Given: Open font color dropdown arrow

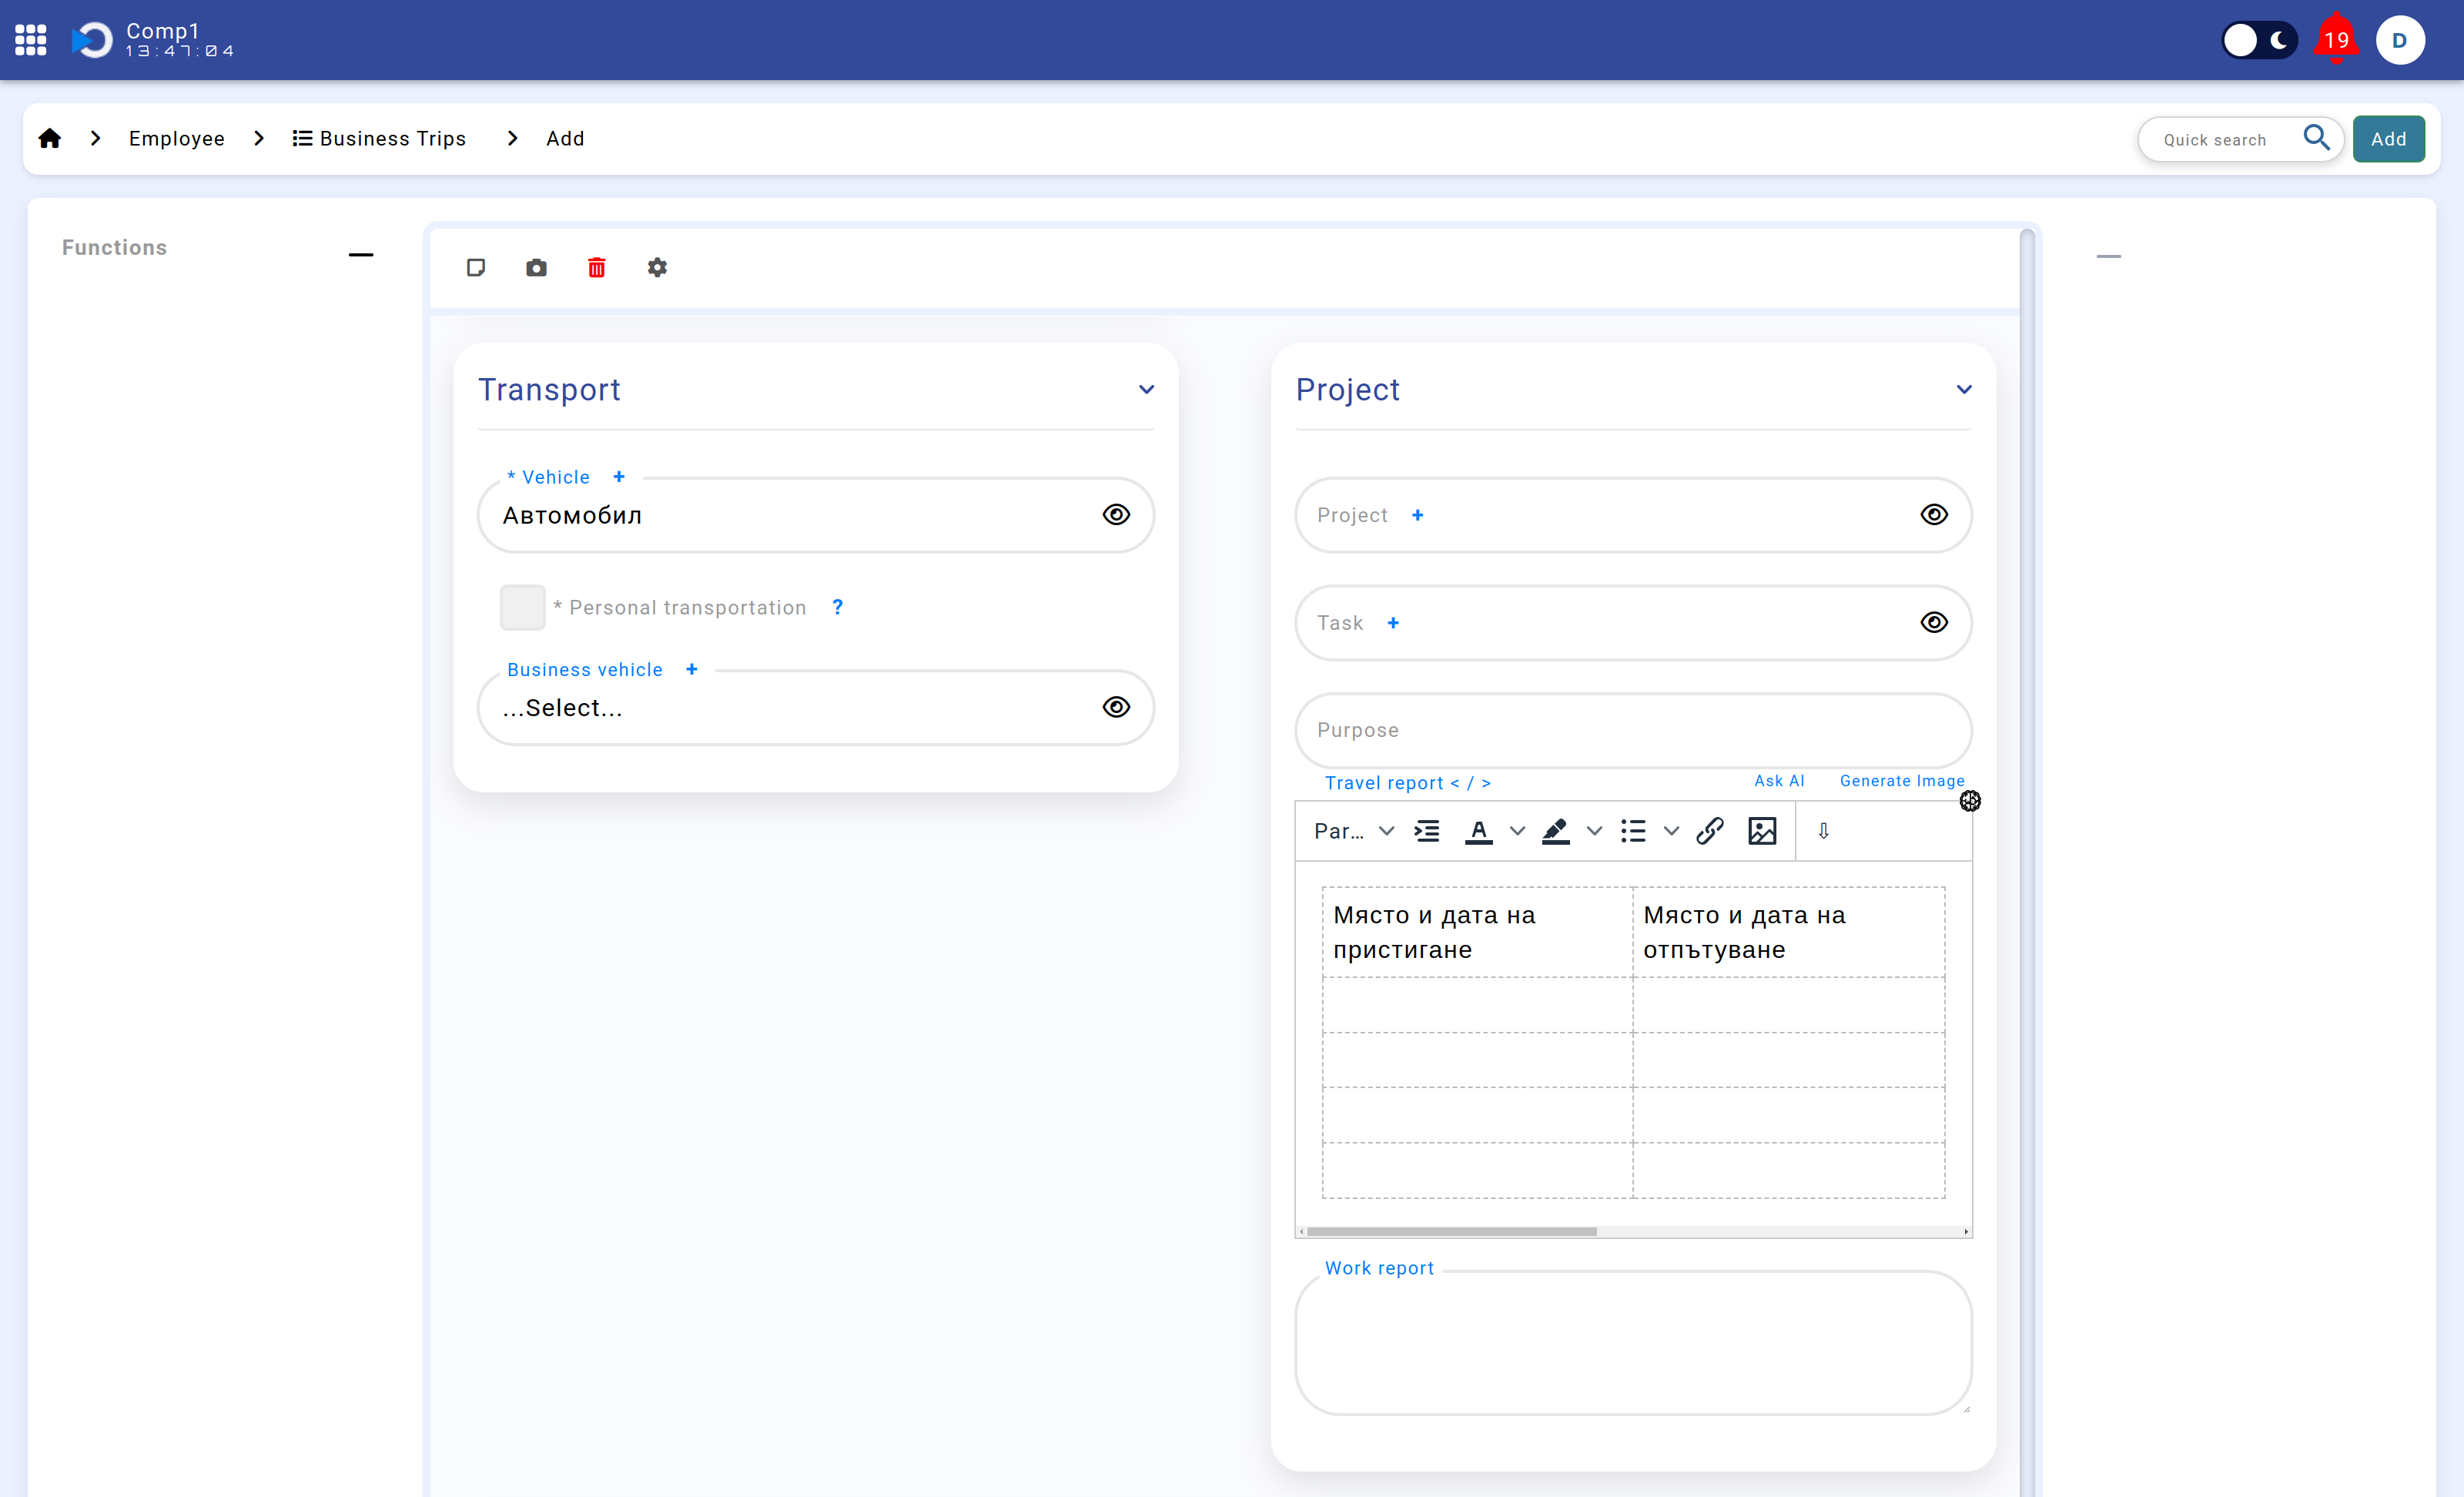Looking at the screenshot, I should pyautogui.click(x=1517, y=831).
